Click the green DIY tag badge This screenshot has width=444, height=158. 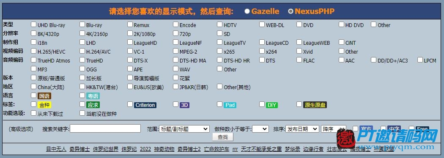click(272, 105)
